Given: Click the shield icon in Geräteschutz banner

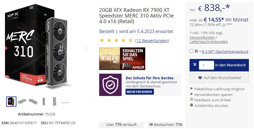Looking at the screenshot, I should pyautogui.click(x=110, y=85).
